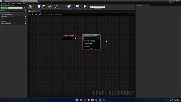Viewport: 181px width, 102px height.
Task: Open the Help menu
Action: point(24,3)
